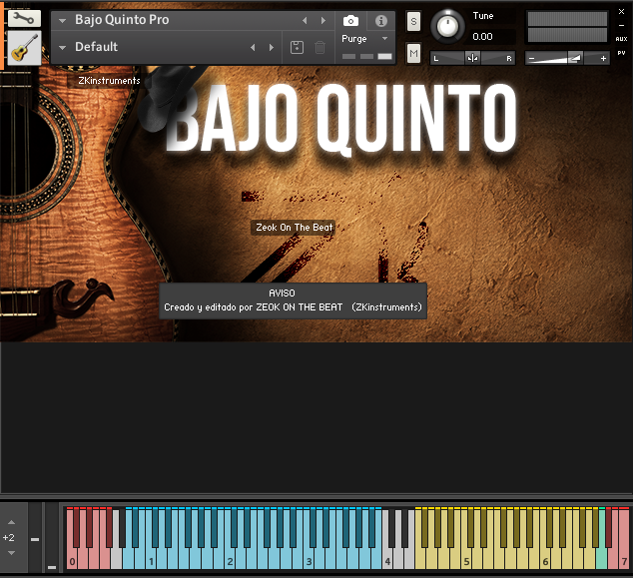The image size is (633, 578).
Task: Play the blue key labeled 1
Action: 151,561
